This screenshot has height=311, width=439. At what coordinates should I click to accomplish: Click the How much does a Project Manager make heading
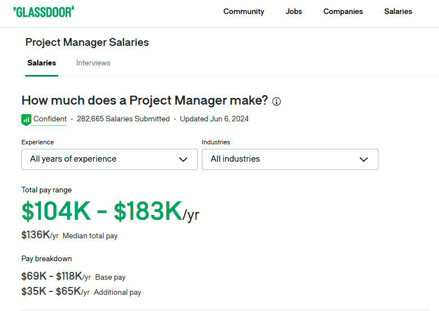(x=145, y=100)
